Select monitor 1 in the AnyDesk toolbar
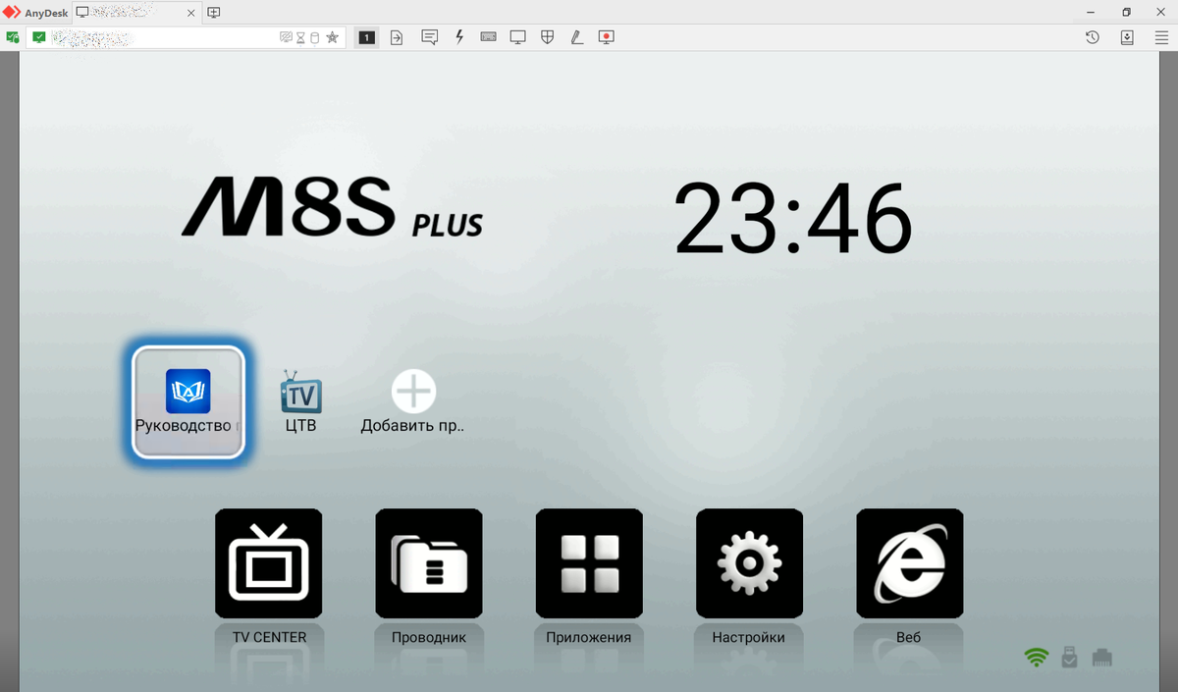The width and height of the screenshot is (1178, 692). coord(366,36)
